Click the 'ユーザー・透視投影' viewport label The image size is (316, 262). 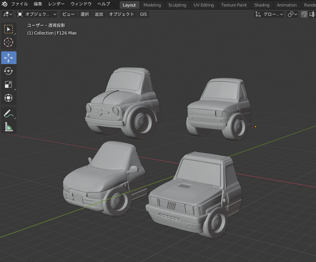coord(46,26)
